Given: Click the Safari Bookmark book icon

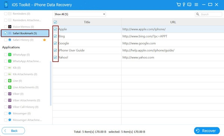Looking at the screenshot, I should (10, 33).
